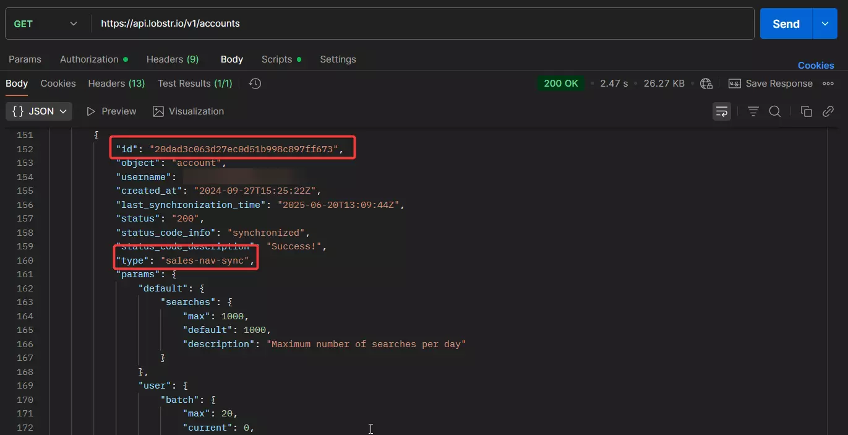Click the 200 OK status badge
The height and width of the screenshot is (435, 848).
[x=560, y=82]
